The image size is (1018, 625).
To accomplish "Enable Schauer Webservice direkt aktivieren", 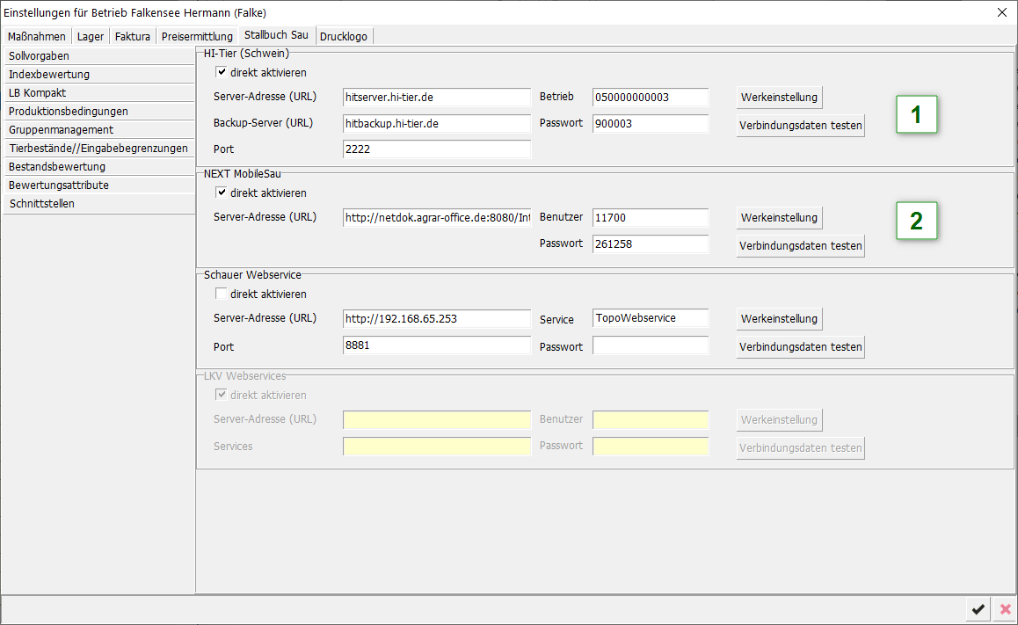I will (222, 294).
